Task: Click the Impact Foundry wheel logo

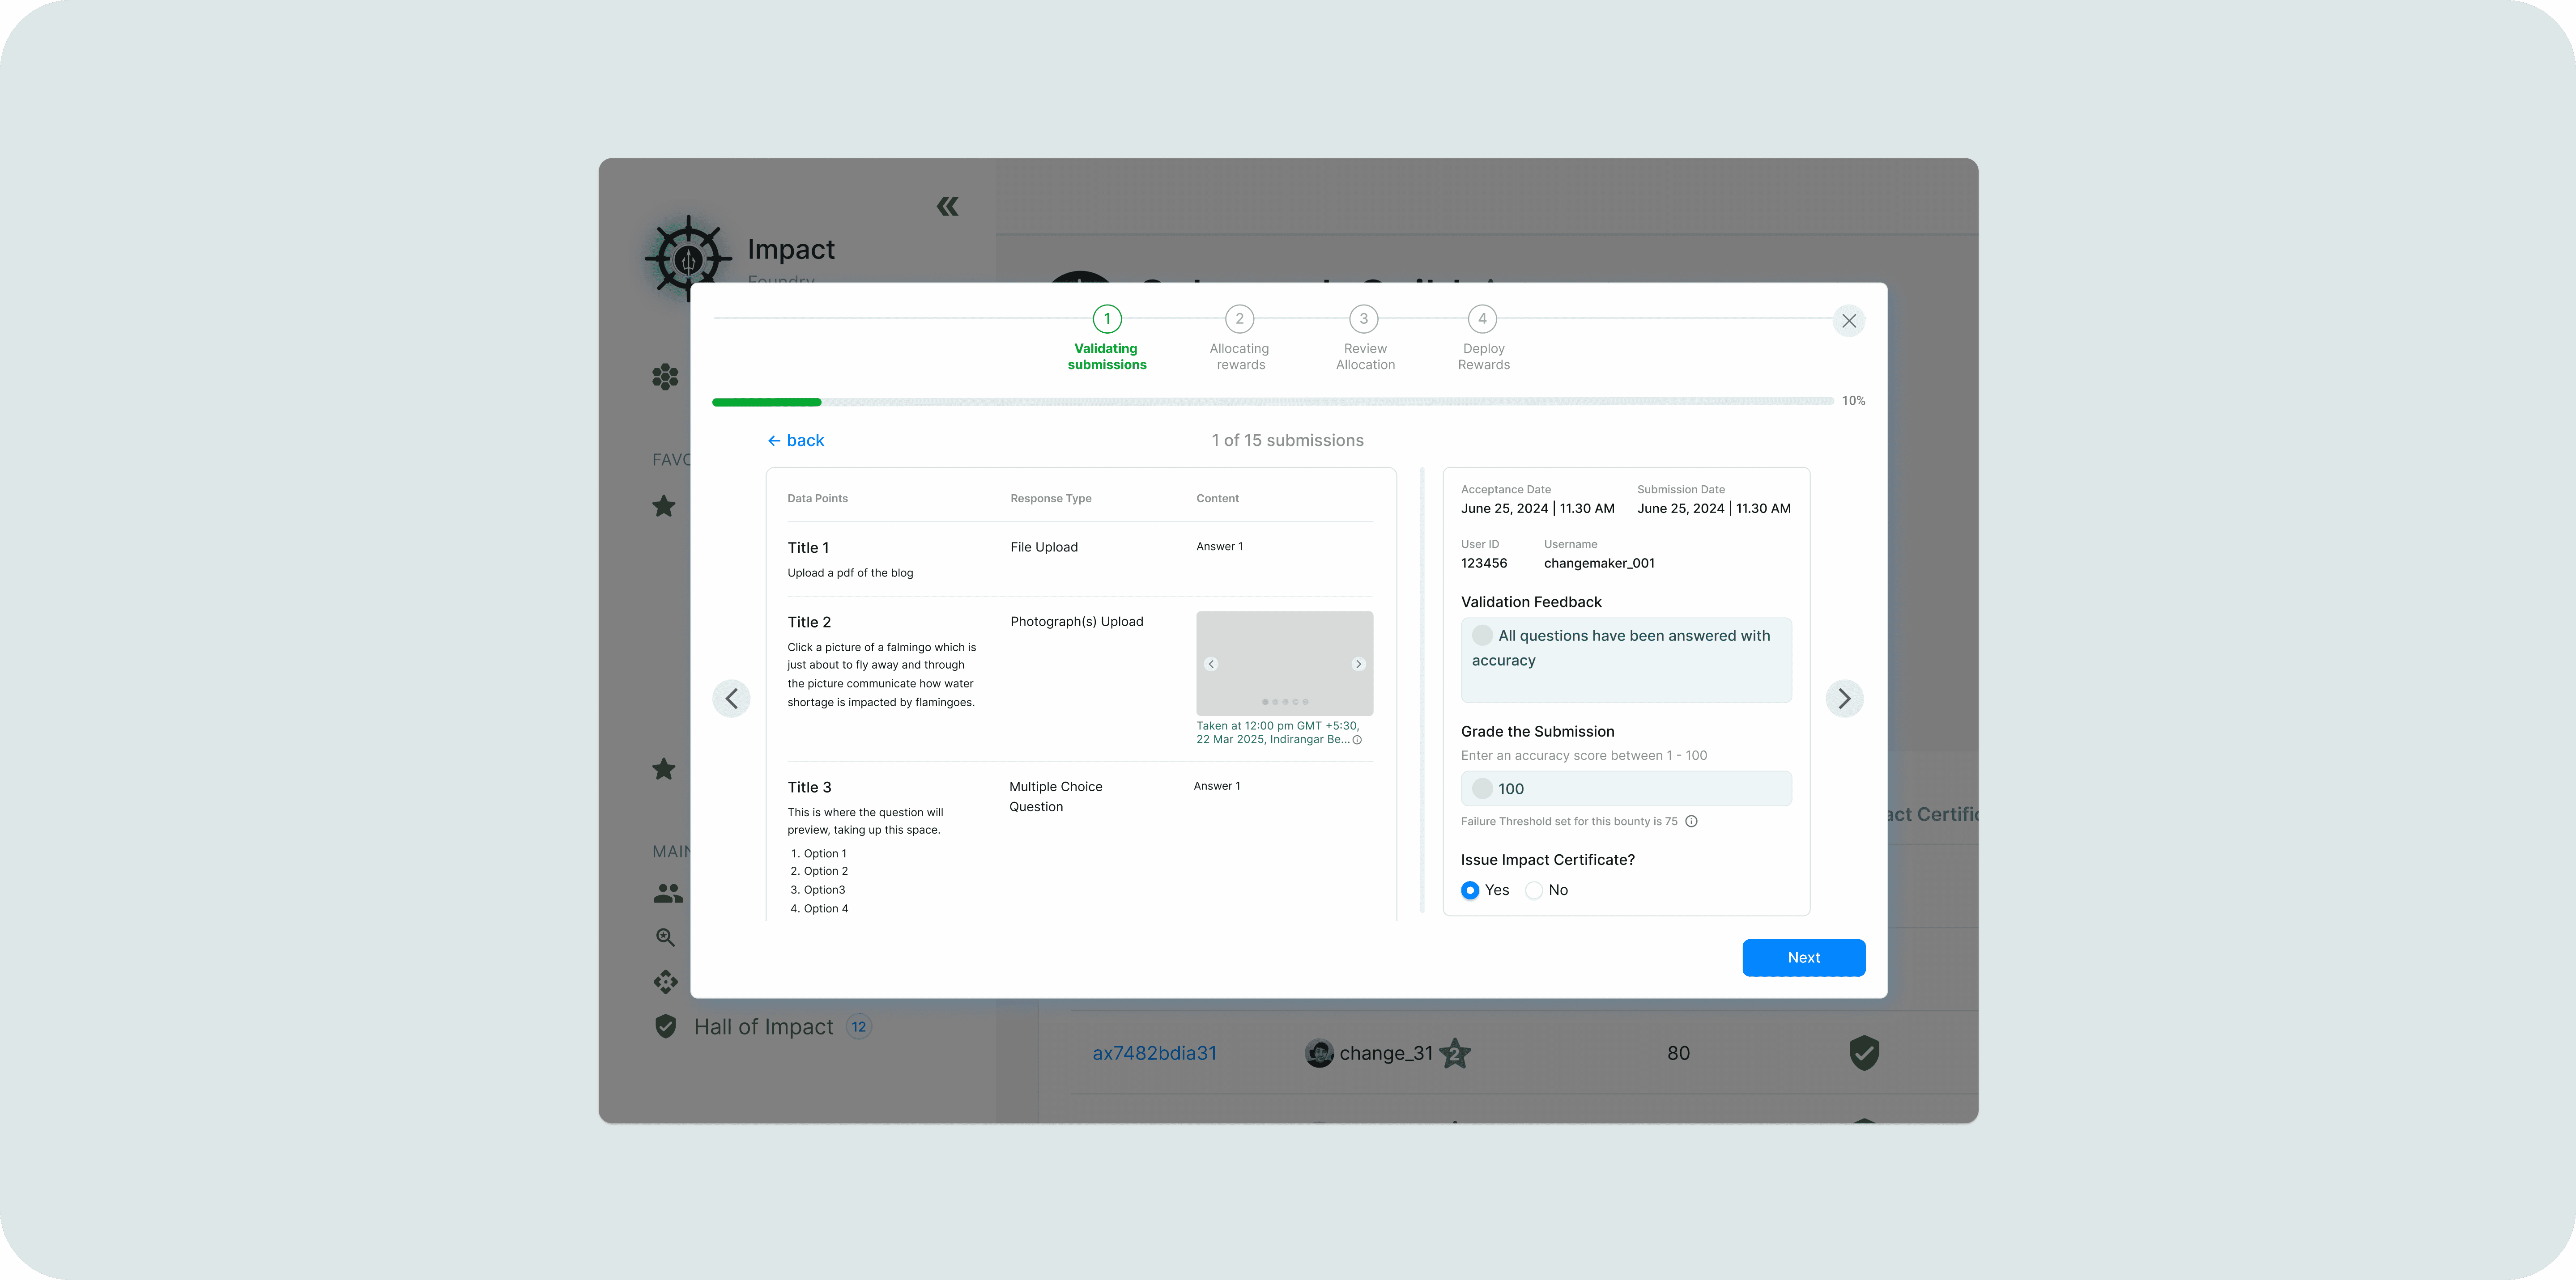Action: click(x=688, y=259)
